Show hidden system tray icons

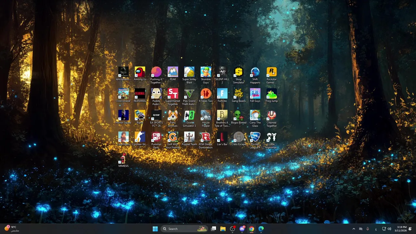pyautogui.click(x=354, y=229)
